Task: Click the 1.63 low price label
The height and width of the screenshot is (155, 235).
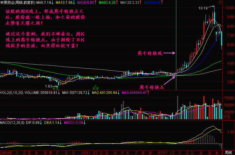Action: (x=49, y=86)
